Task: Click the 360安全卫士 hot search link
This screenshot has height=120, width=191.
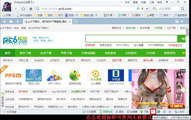Action: tap(175, 45)
